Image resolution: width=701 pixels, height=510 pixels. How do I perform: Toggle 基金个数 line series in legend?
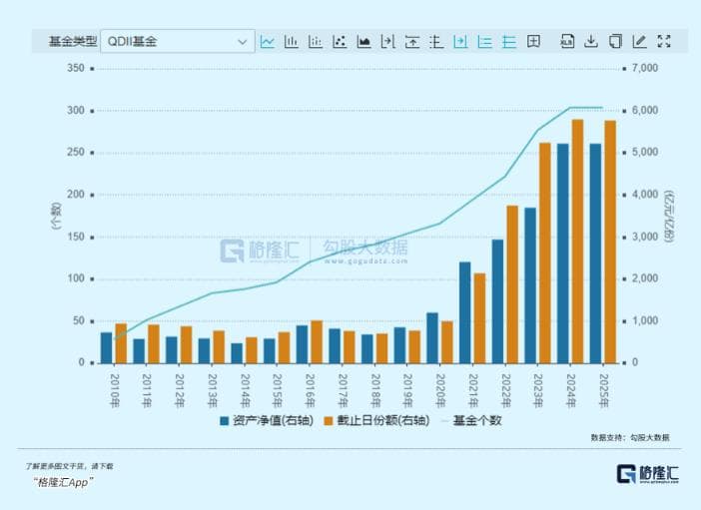click(x=469, y=420)
